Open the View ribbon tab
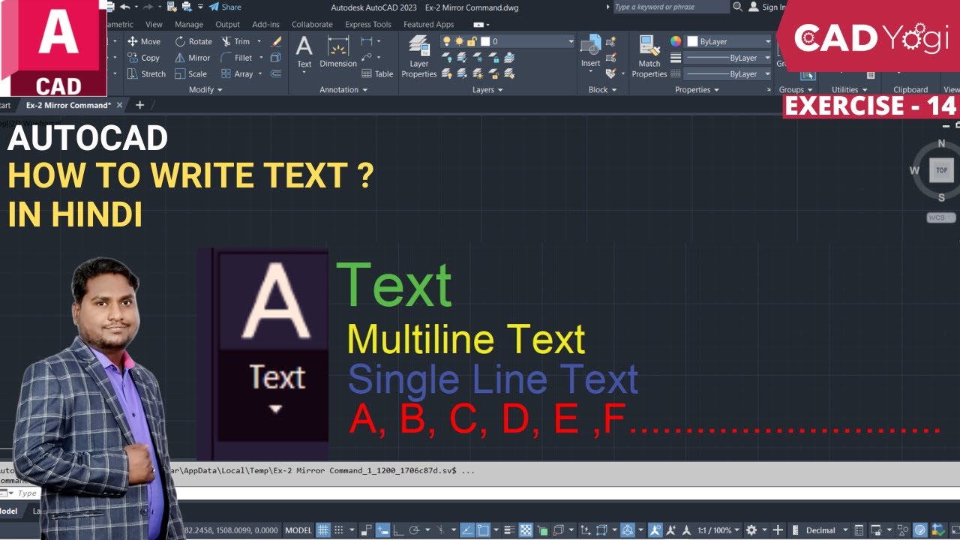Image resolution: width=960 pixels, height=540 pixels. pyautogui.click(x=154, y=25)
